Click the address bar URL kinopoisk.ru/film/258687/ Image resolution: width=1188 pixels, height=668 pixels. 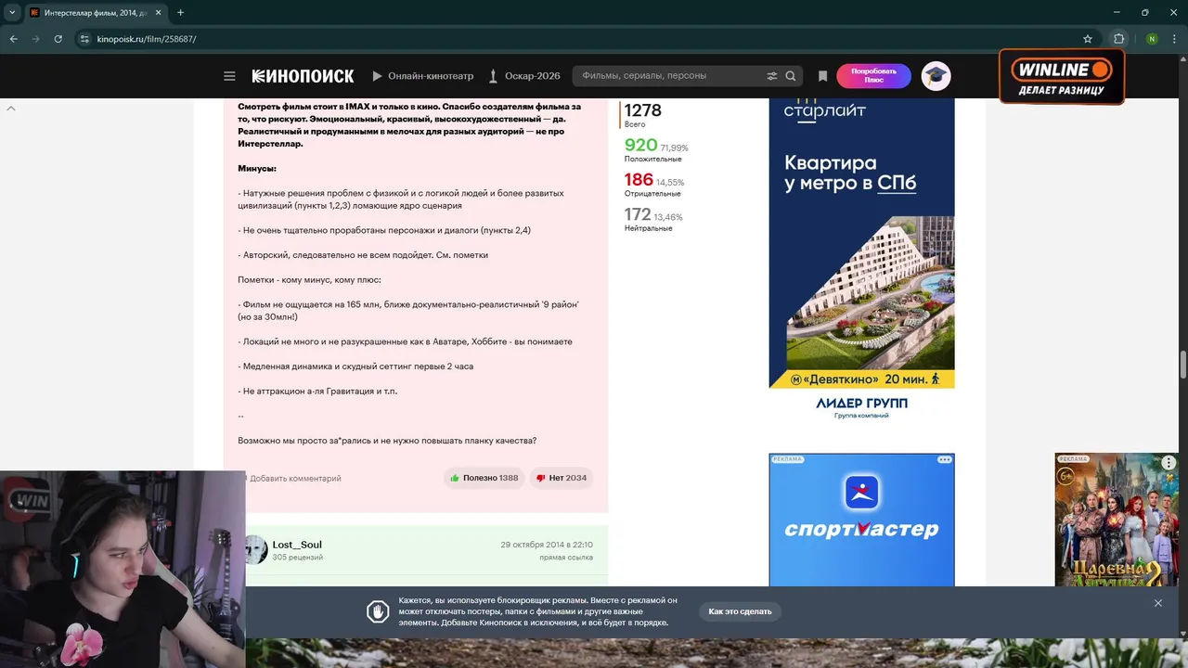pyautogui.click(x=147, y=39)
